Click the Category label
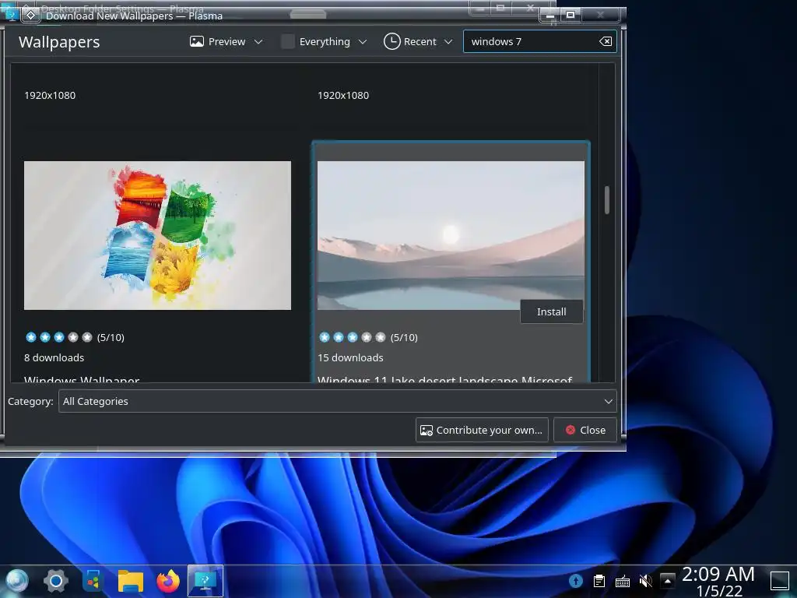Screen dimensions: 797x598 (30, 401)
